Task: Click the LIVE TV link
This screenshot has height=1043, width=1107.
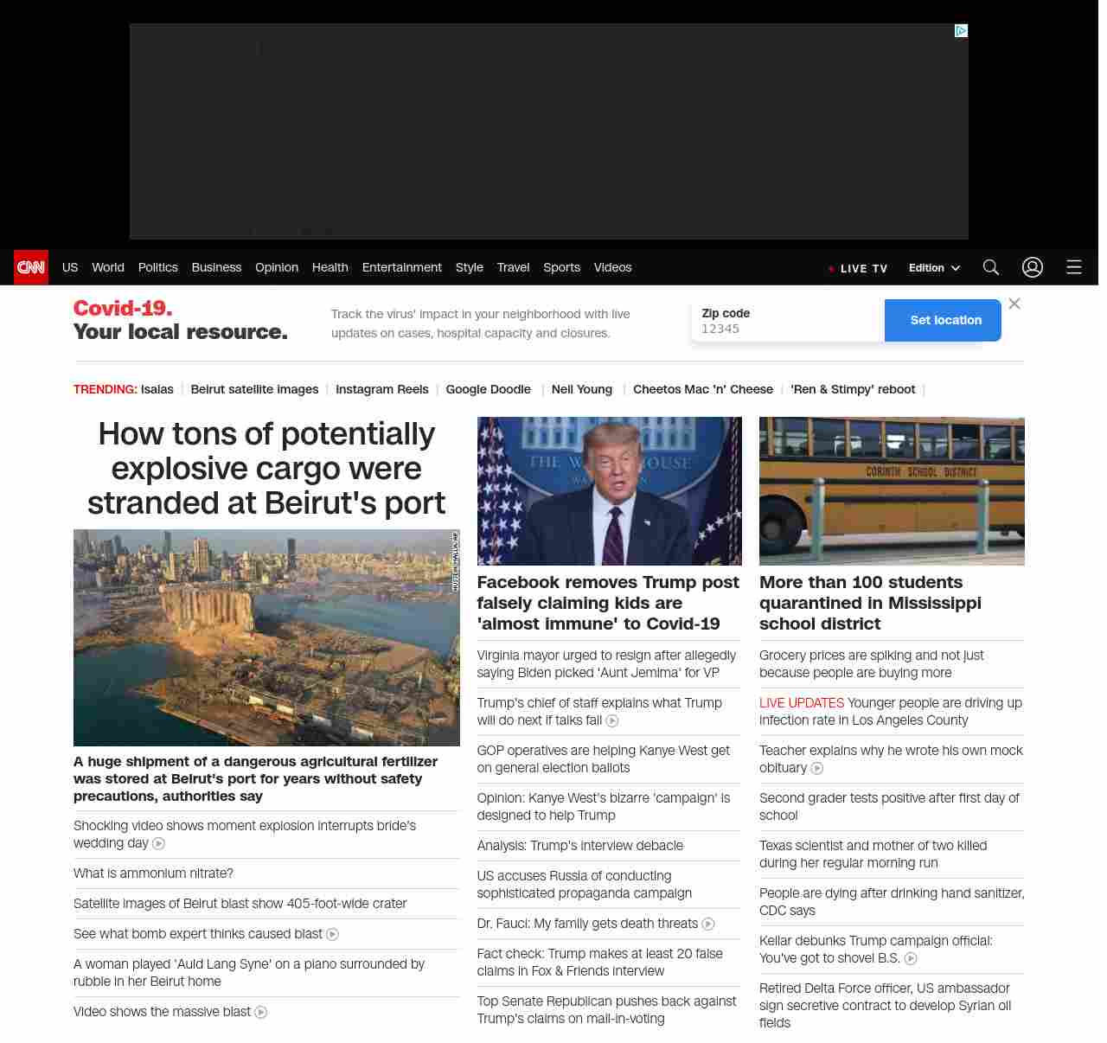Action: [x=858, y=268]
